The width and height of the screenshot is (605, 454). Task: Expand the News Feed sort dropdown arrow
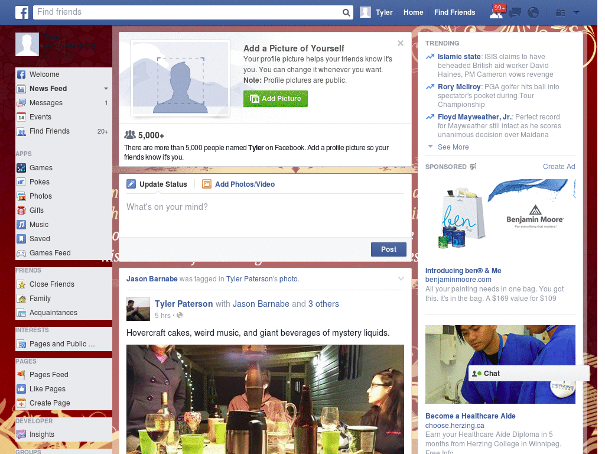coord(106,89)
